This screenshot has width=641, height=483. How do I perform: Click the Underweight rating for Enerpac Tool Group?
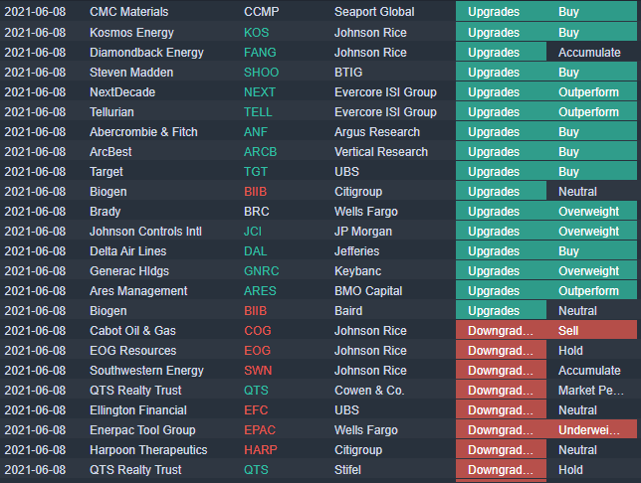[591, 430]
